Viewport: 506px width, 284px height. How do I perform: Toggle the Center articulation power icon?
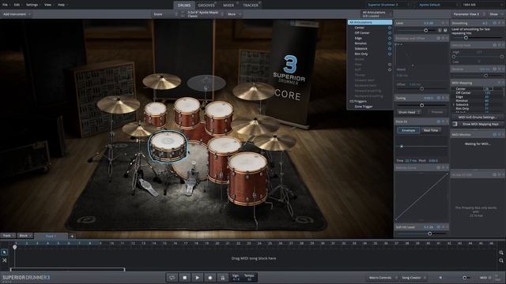(x=390, y=28)
